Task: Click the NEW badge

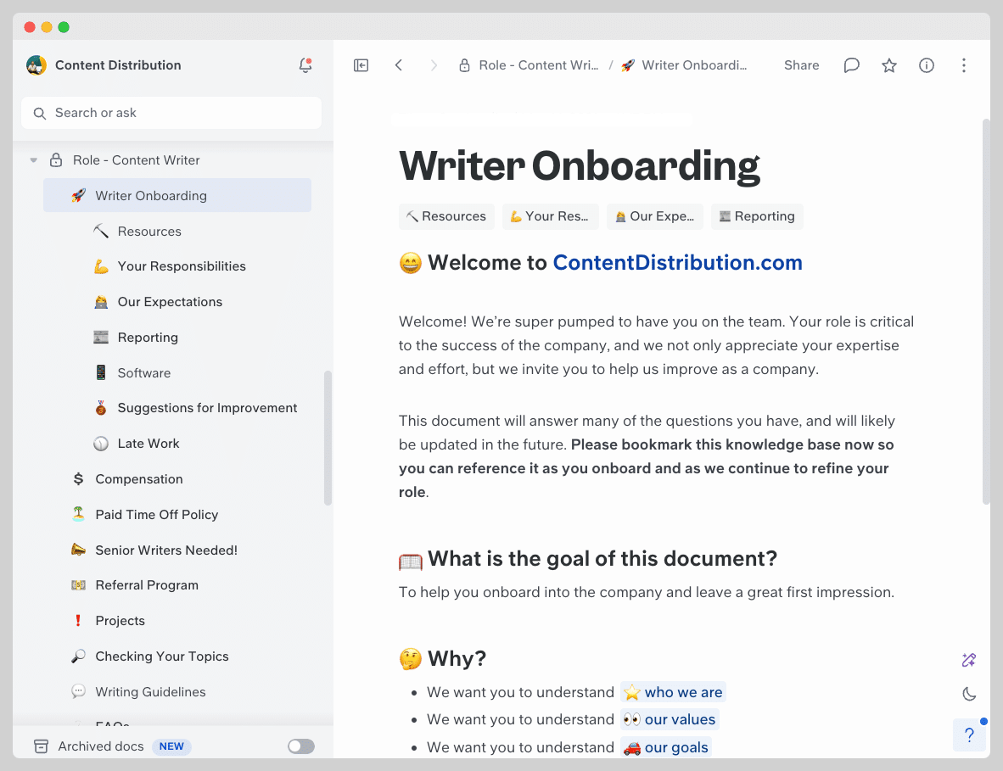Action: pos(171,746)
